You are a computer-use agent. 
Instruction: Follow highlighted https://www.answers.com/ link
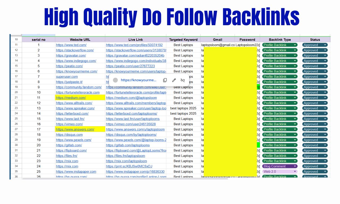(75, 129)
